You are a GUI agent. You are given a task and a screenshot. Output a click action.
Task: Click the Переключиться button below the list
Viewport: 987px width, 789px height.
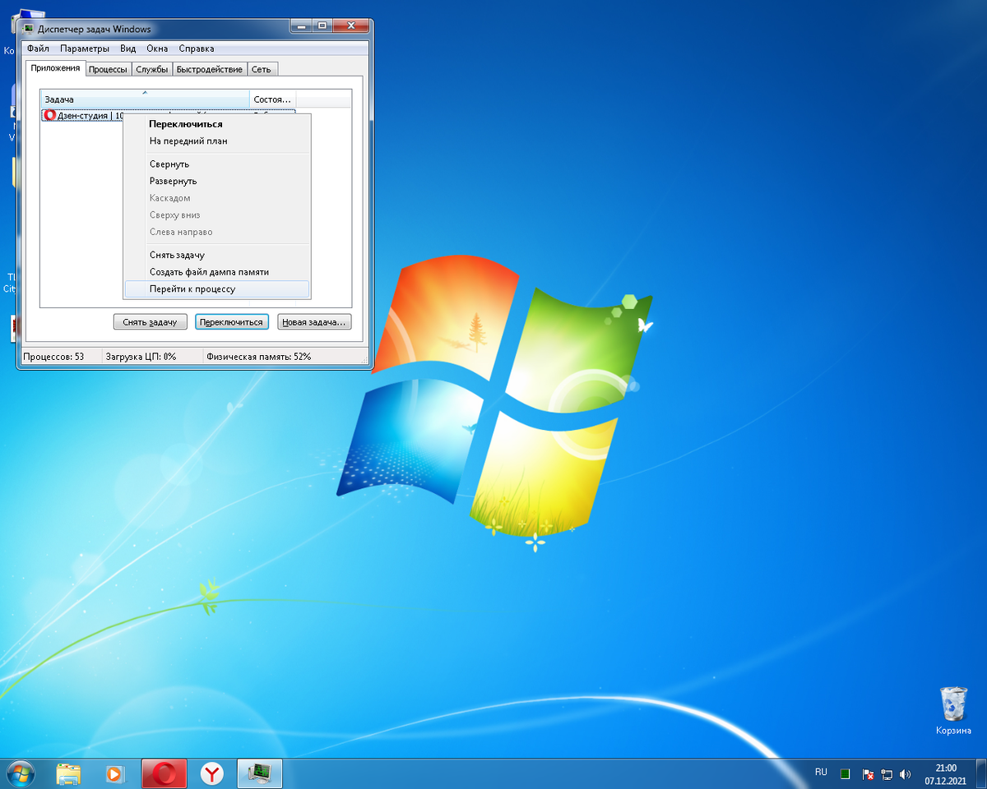[x=233, y=322]
